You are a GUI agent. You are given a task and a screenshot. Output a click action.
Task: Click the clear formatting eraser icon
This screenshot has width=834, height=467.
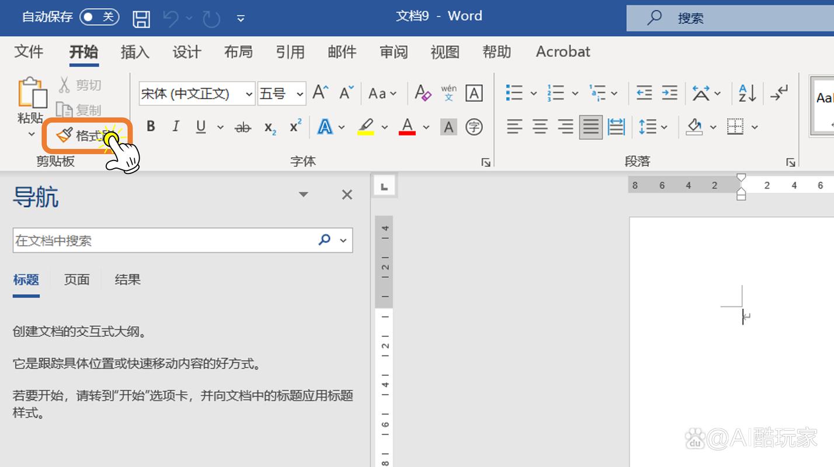point(423,92)
